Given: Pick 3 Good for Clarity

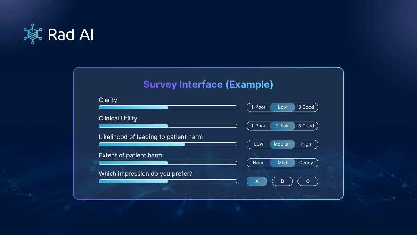Looking at the screenshot, I should (306, 107).
